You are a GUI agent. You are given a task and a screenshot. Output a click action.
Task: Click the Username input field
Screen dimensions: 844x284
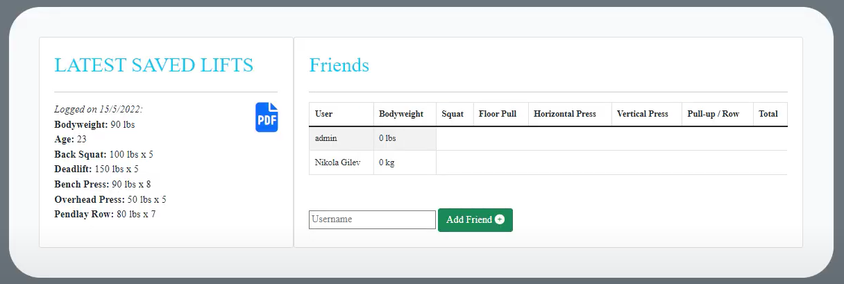tap(372, 219)
